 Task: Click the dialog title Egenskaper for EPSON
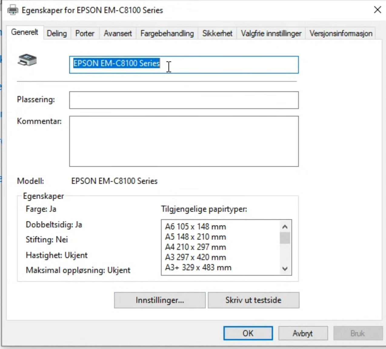click(x=92, y=10)
